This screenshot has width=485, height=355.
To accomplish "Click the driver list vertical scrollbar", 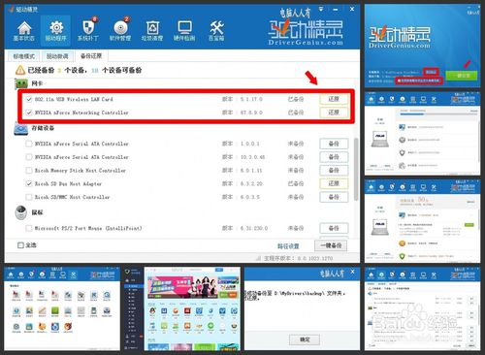I will point(356,169).
